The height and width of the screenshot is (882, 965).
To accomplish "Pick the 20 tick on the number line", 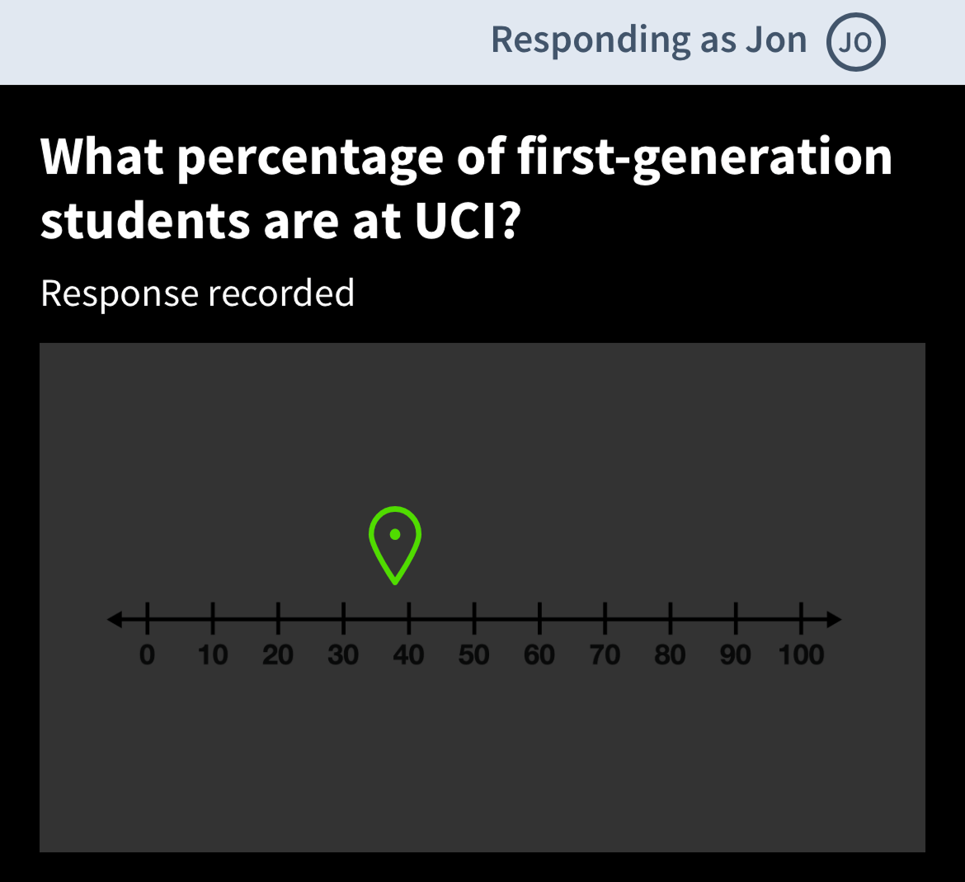I will click(x=278, y=619).
